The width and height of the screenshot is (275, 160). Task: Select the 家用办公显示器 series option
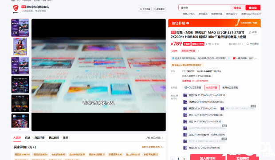pyautogui.click(x=230, y=87)
